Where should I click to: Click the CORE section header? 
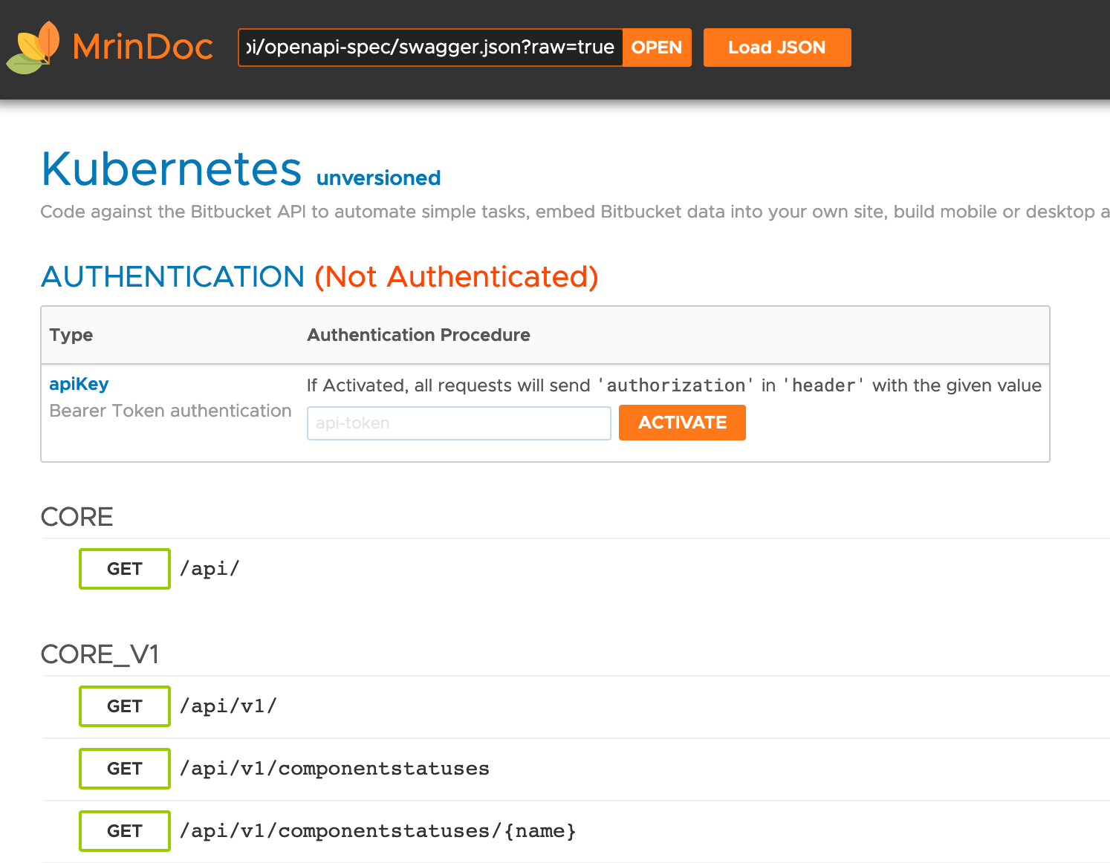coord(77,517)
